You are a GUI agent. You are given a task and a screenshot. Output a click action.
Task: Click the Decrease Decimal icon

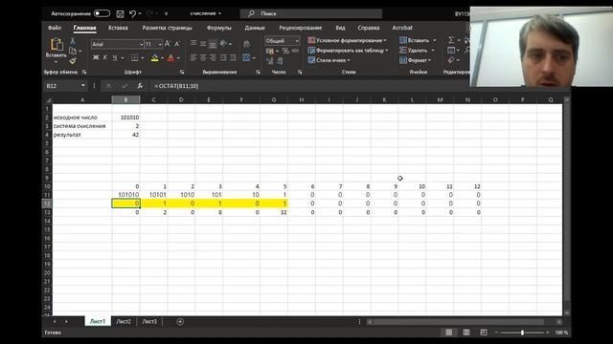tap(280, 61)
